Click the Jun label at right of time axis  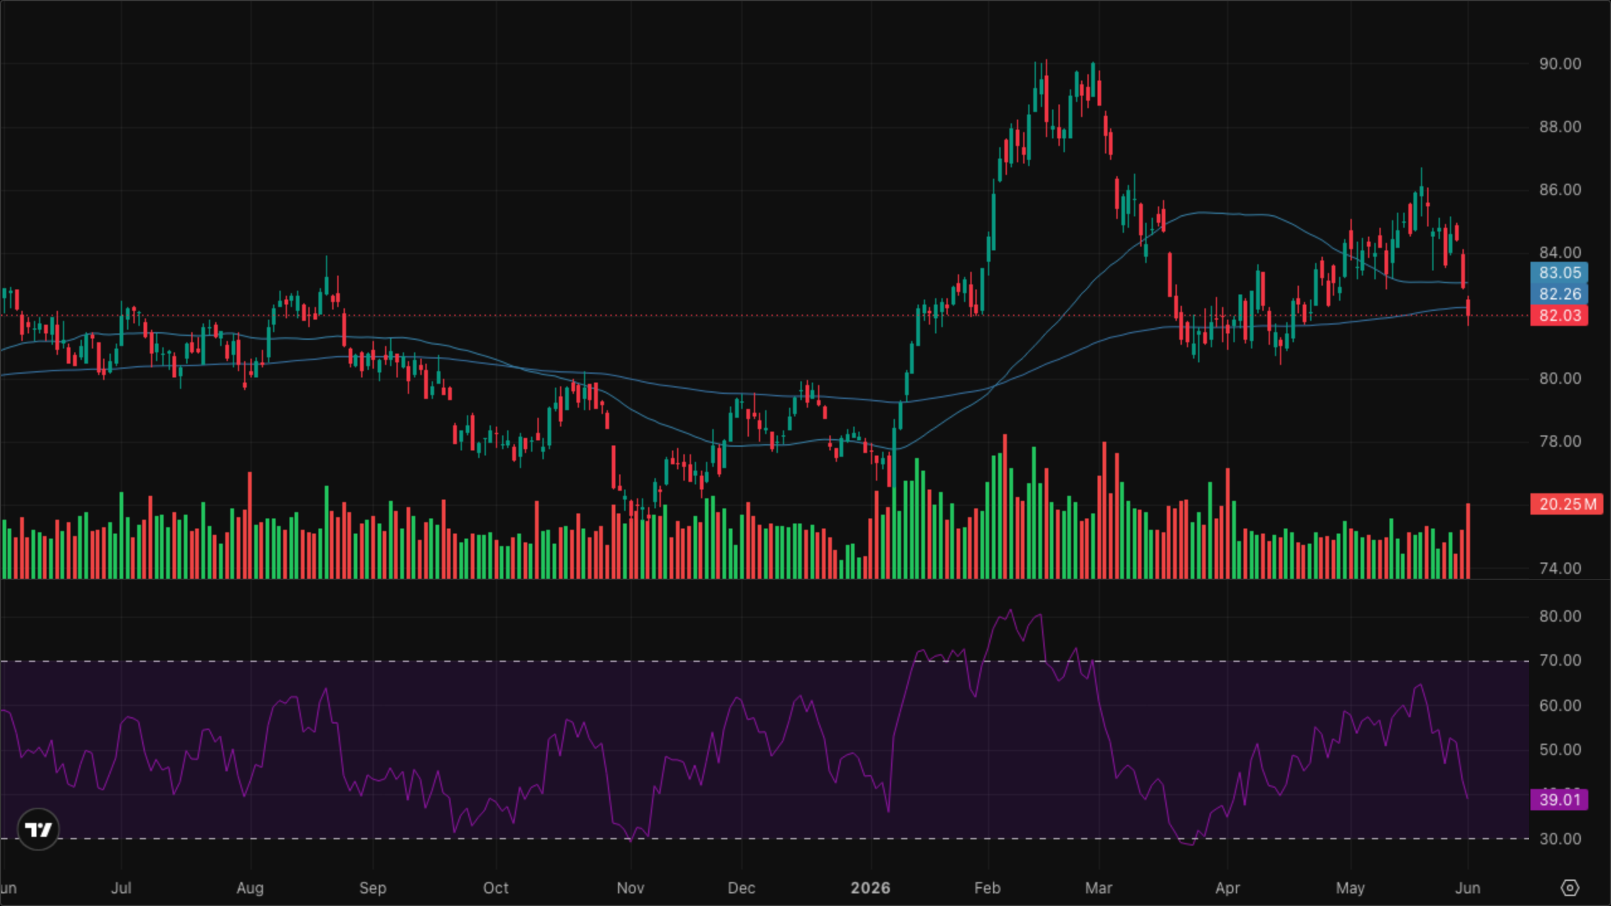pos(1468,888)
